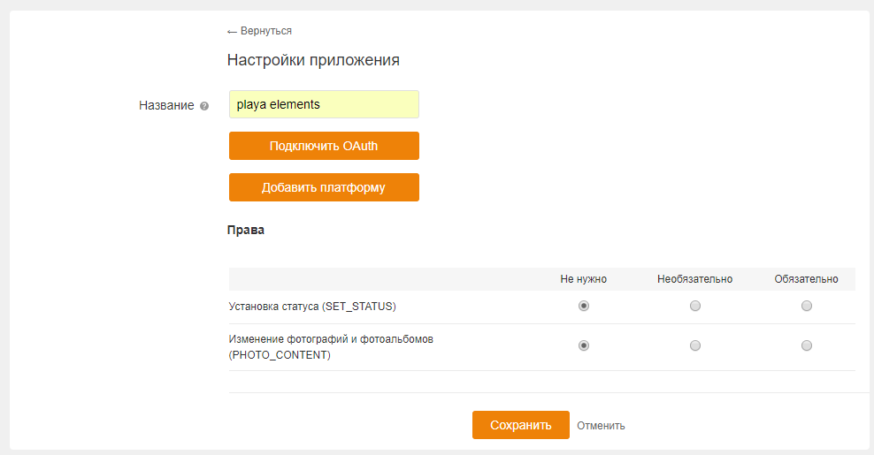Cancel changes via the Отменить link
Image resolution: width=874 pixels, height=455 pixels.
click(601, 426)
